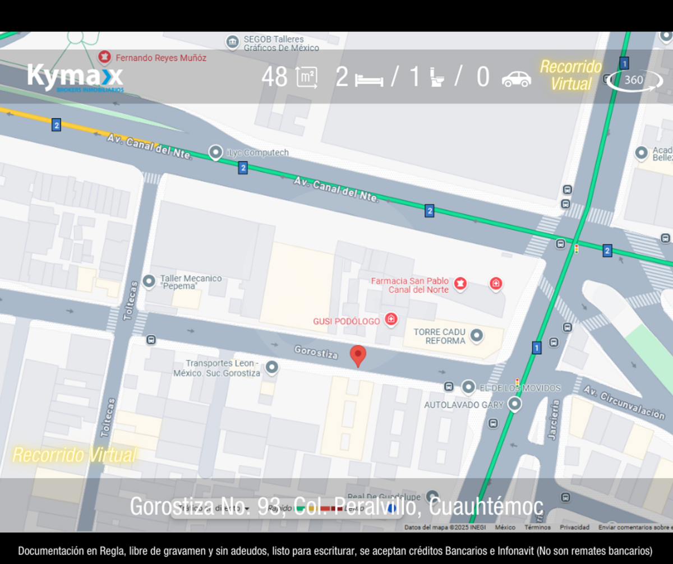Click the traffic light at Av. Canal del Nte. intersection
The width and height of the screenshot is (673, 564).
pyautogui.click(x=576, y=248)
